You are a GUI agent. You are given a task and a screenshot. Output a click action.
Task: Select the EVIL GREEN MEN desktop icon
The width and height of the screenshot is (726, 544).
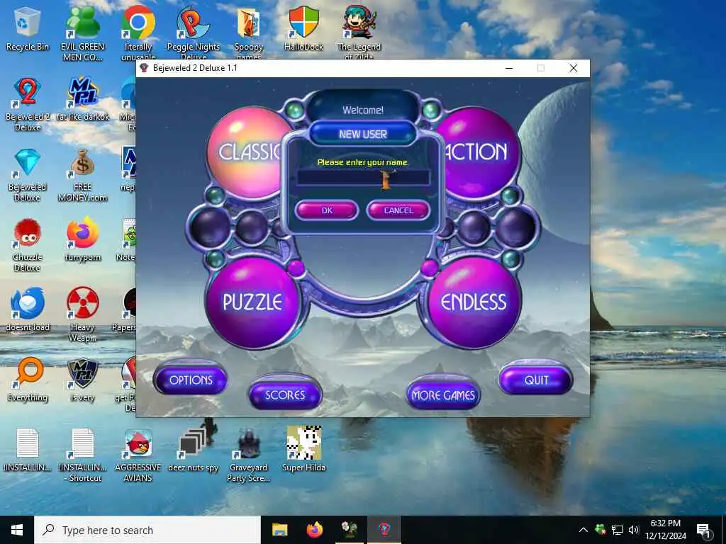point(82,34)
